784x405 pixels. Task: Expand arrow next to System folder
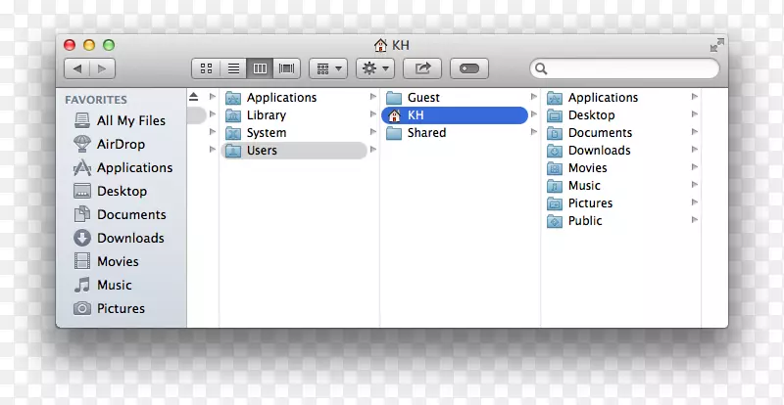(x=373, y=132)
